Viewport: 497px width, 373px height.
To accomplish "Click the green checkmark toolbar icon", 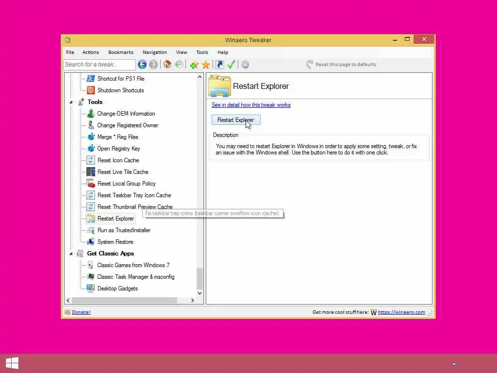I will [231, 65].
